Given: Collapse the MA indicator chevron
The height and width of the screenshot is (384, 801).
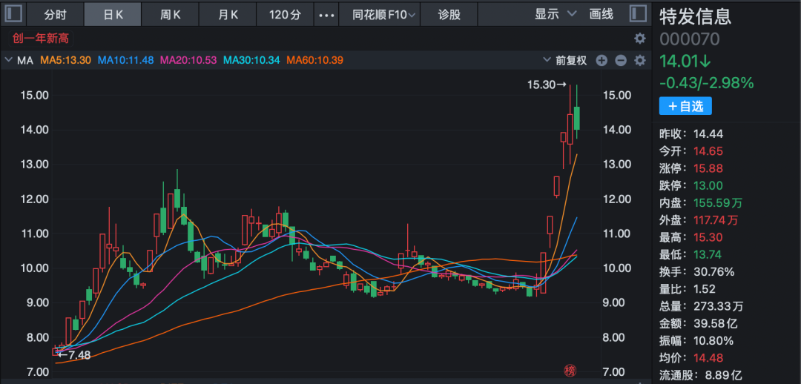Looking at the screenshot, I should click(x=8, y=60).
